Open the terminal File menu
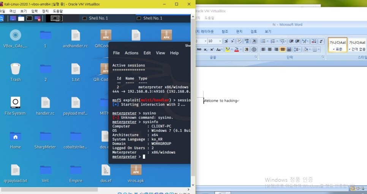Screen dimensions: 367x194 (116, 53)
